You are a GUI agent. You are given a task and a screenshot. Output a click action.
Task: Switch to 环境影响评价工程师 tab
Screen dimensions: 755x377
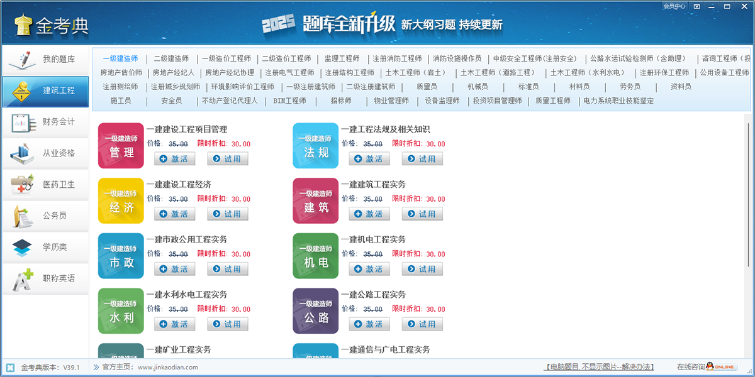tap(242, 86)
